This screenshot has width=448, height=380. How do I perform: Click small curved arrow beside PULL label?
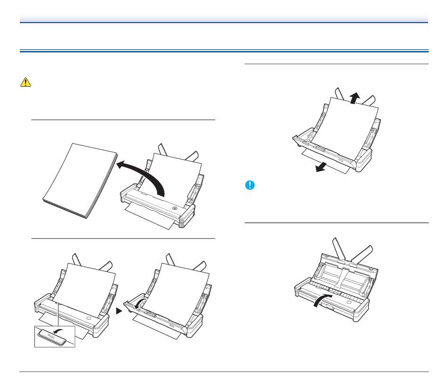point(59,331)
